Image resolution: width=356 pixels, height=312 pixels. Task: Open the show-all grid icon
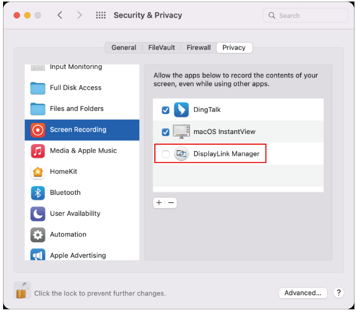pos(101,15)
